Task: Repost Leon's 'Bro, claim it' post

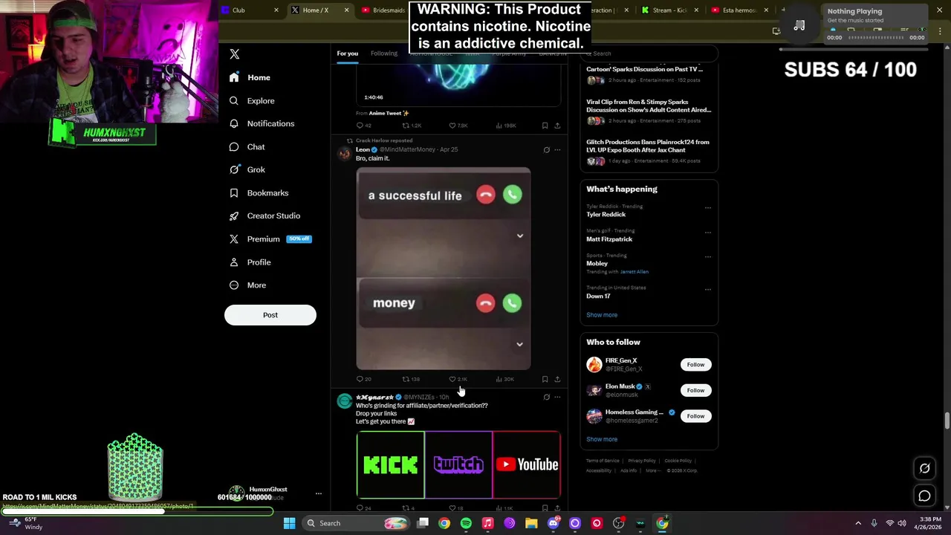Action: [x=411, y=379]
